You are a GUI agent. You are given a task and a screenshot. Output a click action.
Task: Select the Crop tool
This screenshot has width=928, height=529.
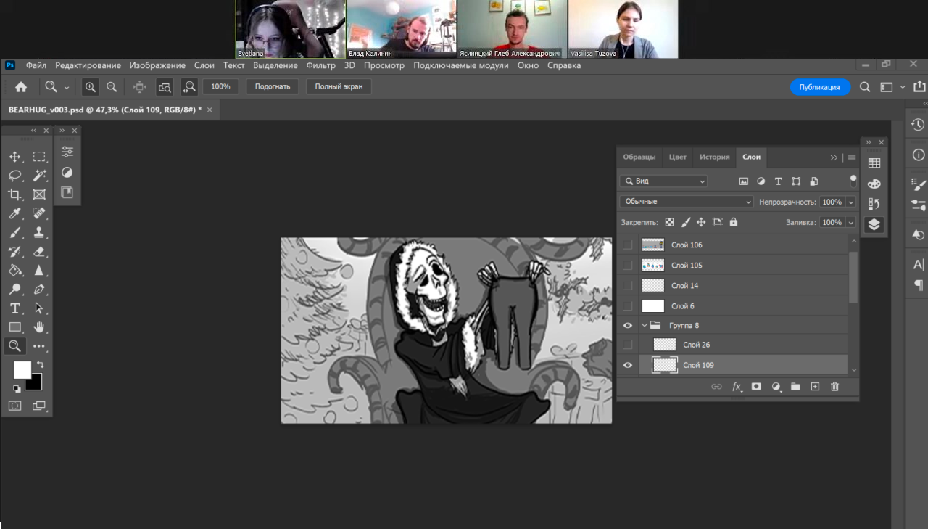tap(14, 194)
